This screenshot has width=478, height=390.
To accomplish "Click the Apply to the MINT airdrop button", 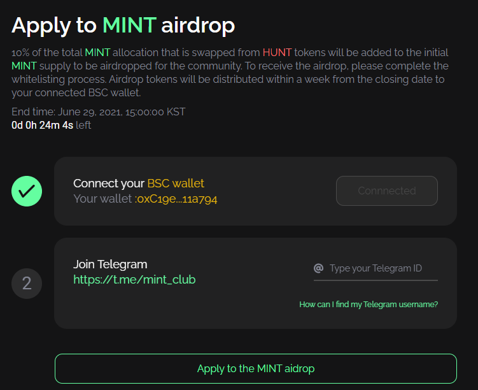I will click(x=256, y=368).
